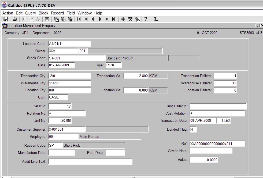Click the Exit door toolbar icon
The image size is (263, 178).
[x=156, y=19]
